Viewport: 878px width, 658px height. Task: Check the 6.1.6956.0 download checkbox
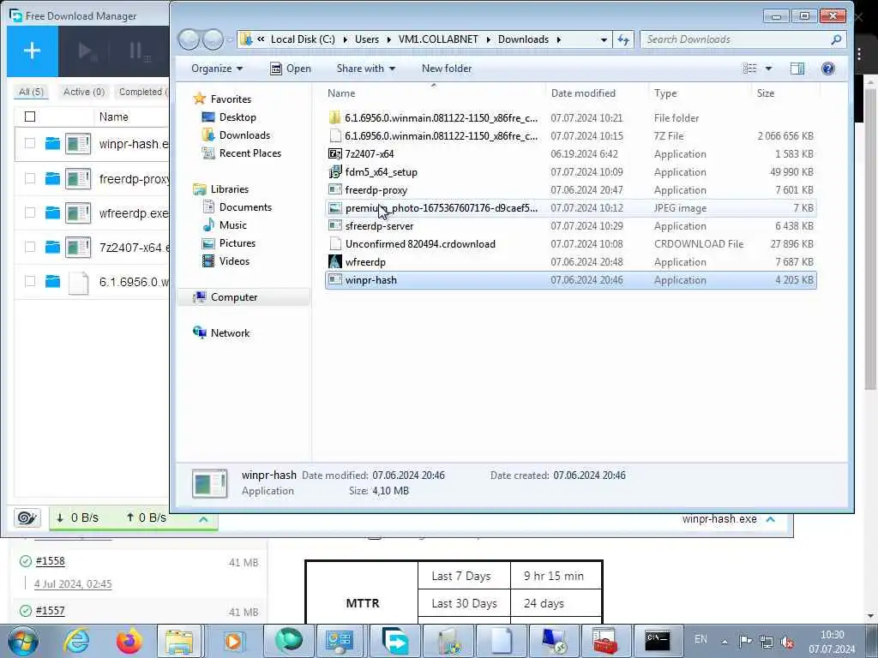tap(30, 281)
